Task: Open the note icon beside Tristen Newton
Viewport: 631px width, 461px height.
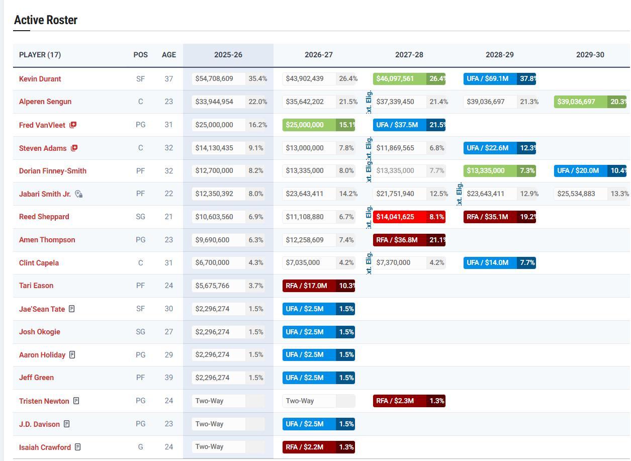Action: pos(76,401)
